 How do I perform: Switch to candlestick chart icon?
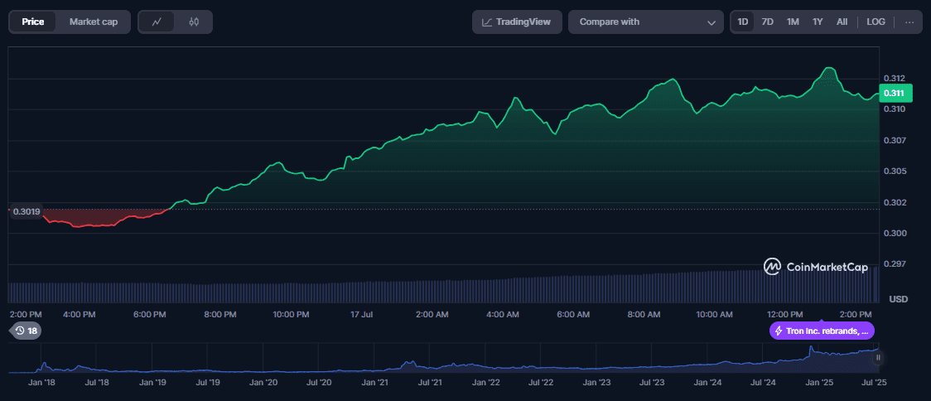coord(194,22)
